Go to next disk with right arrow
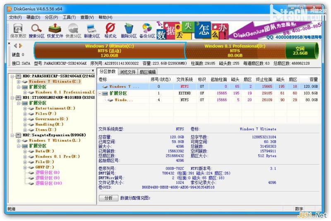Viewport: 331px width, 221px height. [x=20, y=46]
